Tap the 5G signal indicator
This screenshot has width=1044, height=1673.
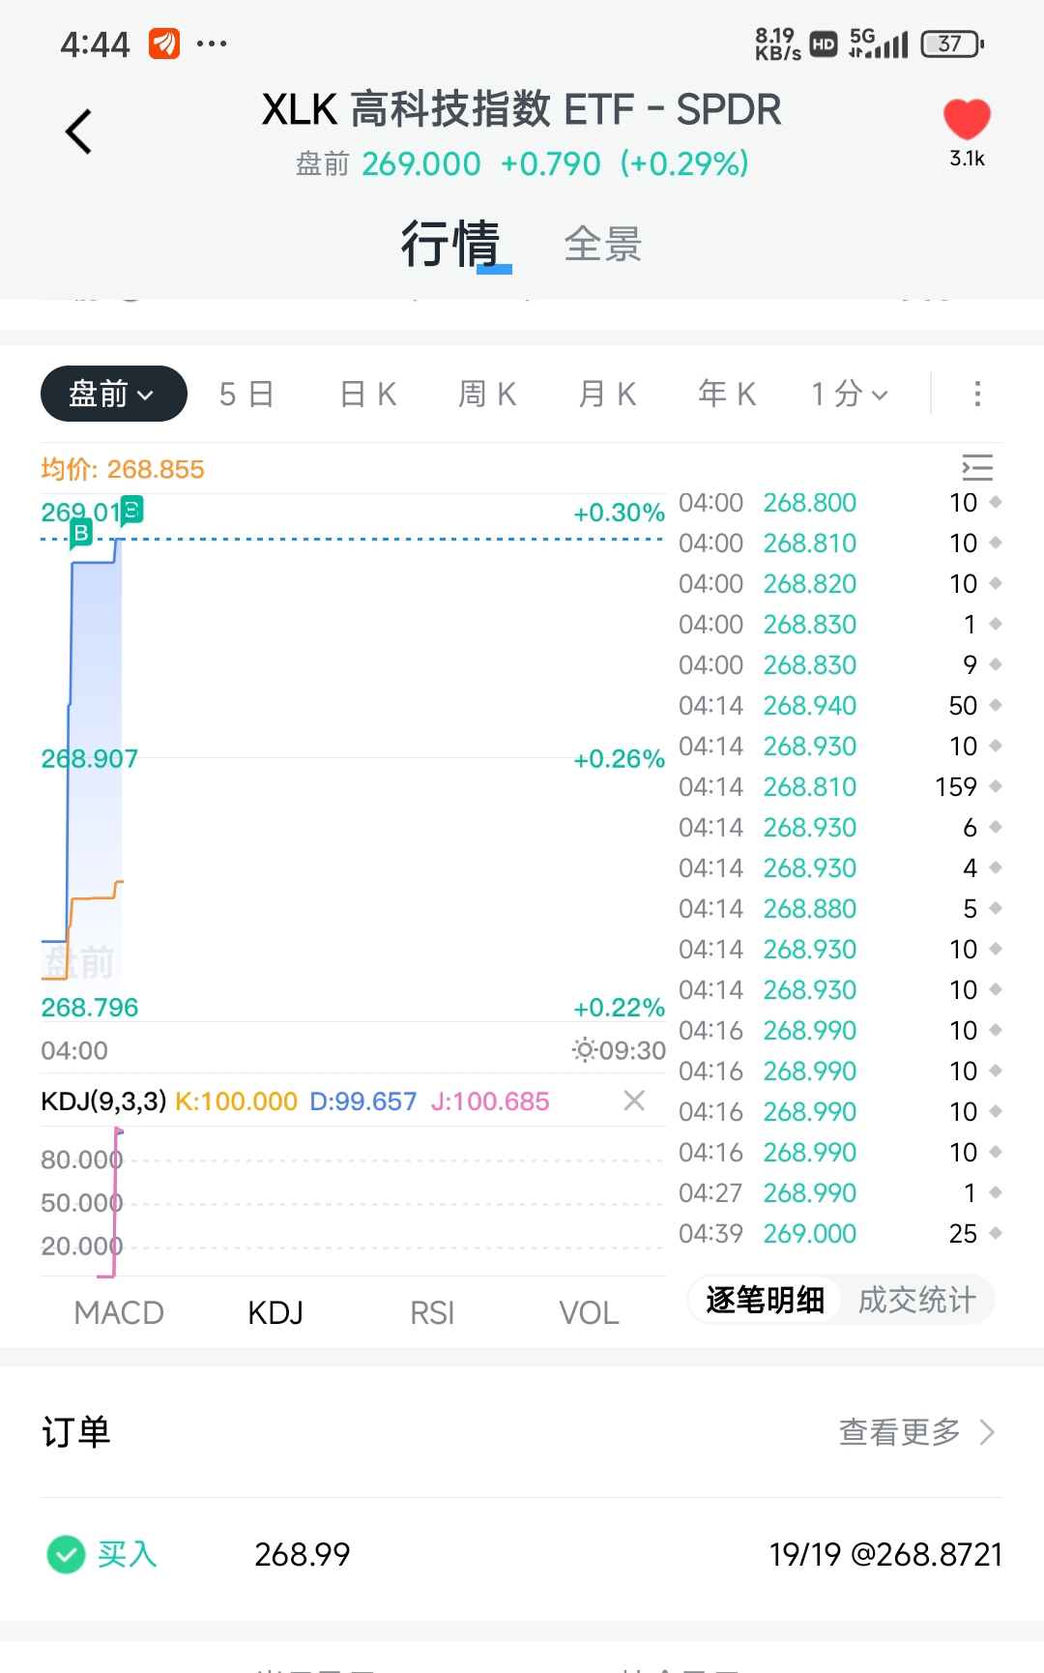click(878, 44)
